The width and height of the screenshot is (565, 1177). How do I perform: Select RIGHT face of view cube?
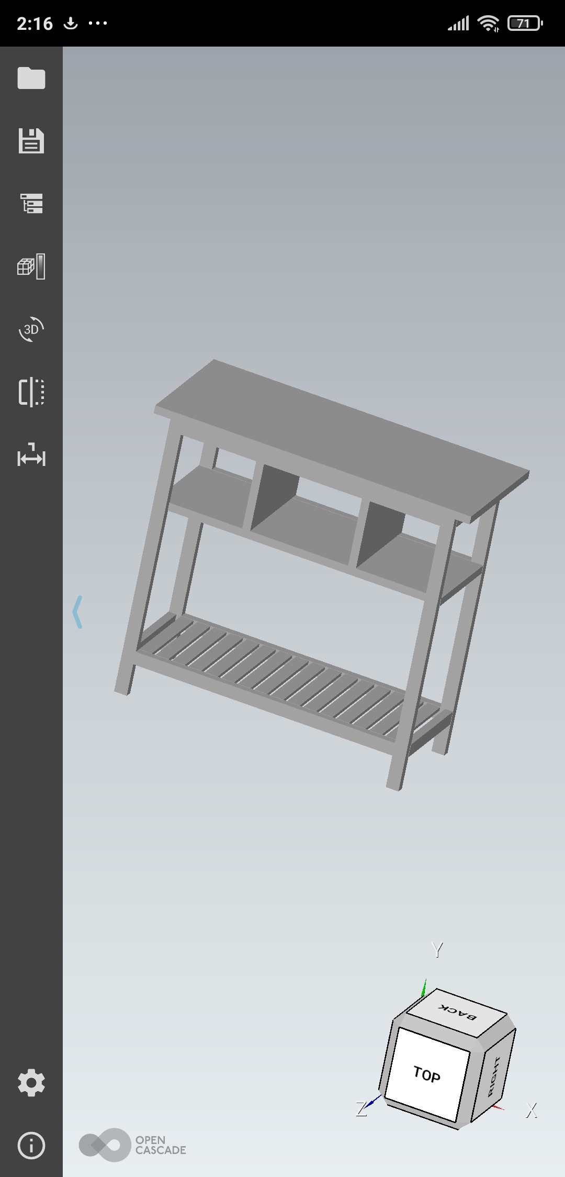pos(493,1076)
